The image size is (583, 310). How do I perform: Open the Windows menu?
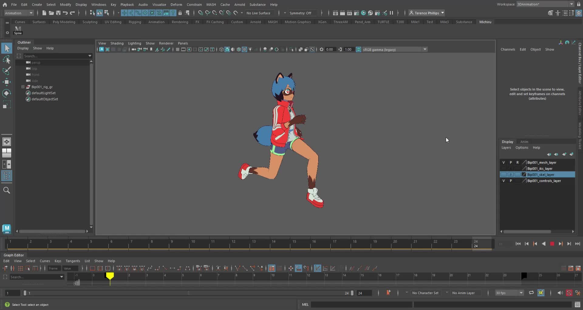tap(98, 4)
